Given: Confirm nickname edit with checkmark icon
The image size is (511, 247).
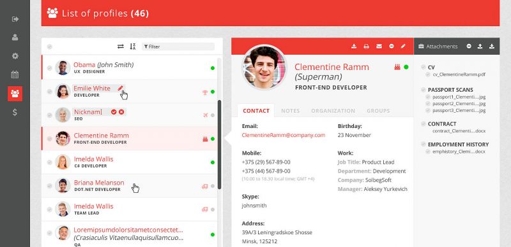Looking at the screenshot, I should (114, 112).
